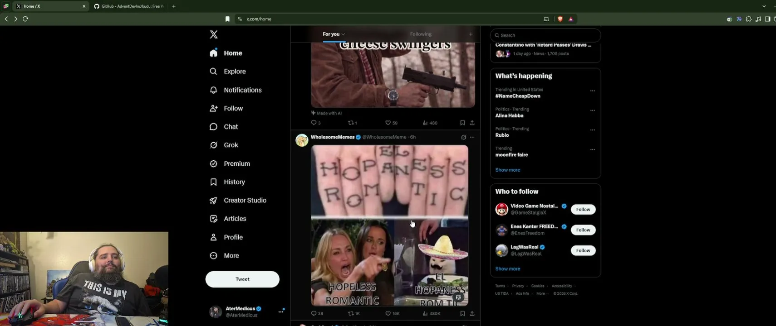This screenshot has width=776, height=326.
Task: Follow Video Game Nostalgia account
Action: pyautogui.click(x=583, y=209)
